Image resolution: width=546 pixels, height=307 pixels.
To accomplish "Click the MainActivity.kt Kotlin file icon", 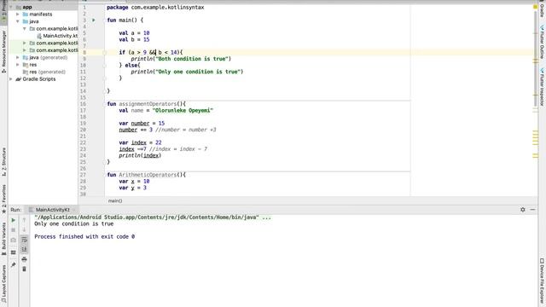I will point(39,36).
